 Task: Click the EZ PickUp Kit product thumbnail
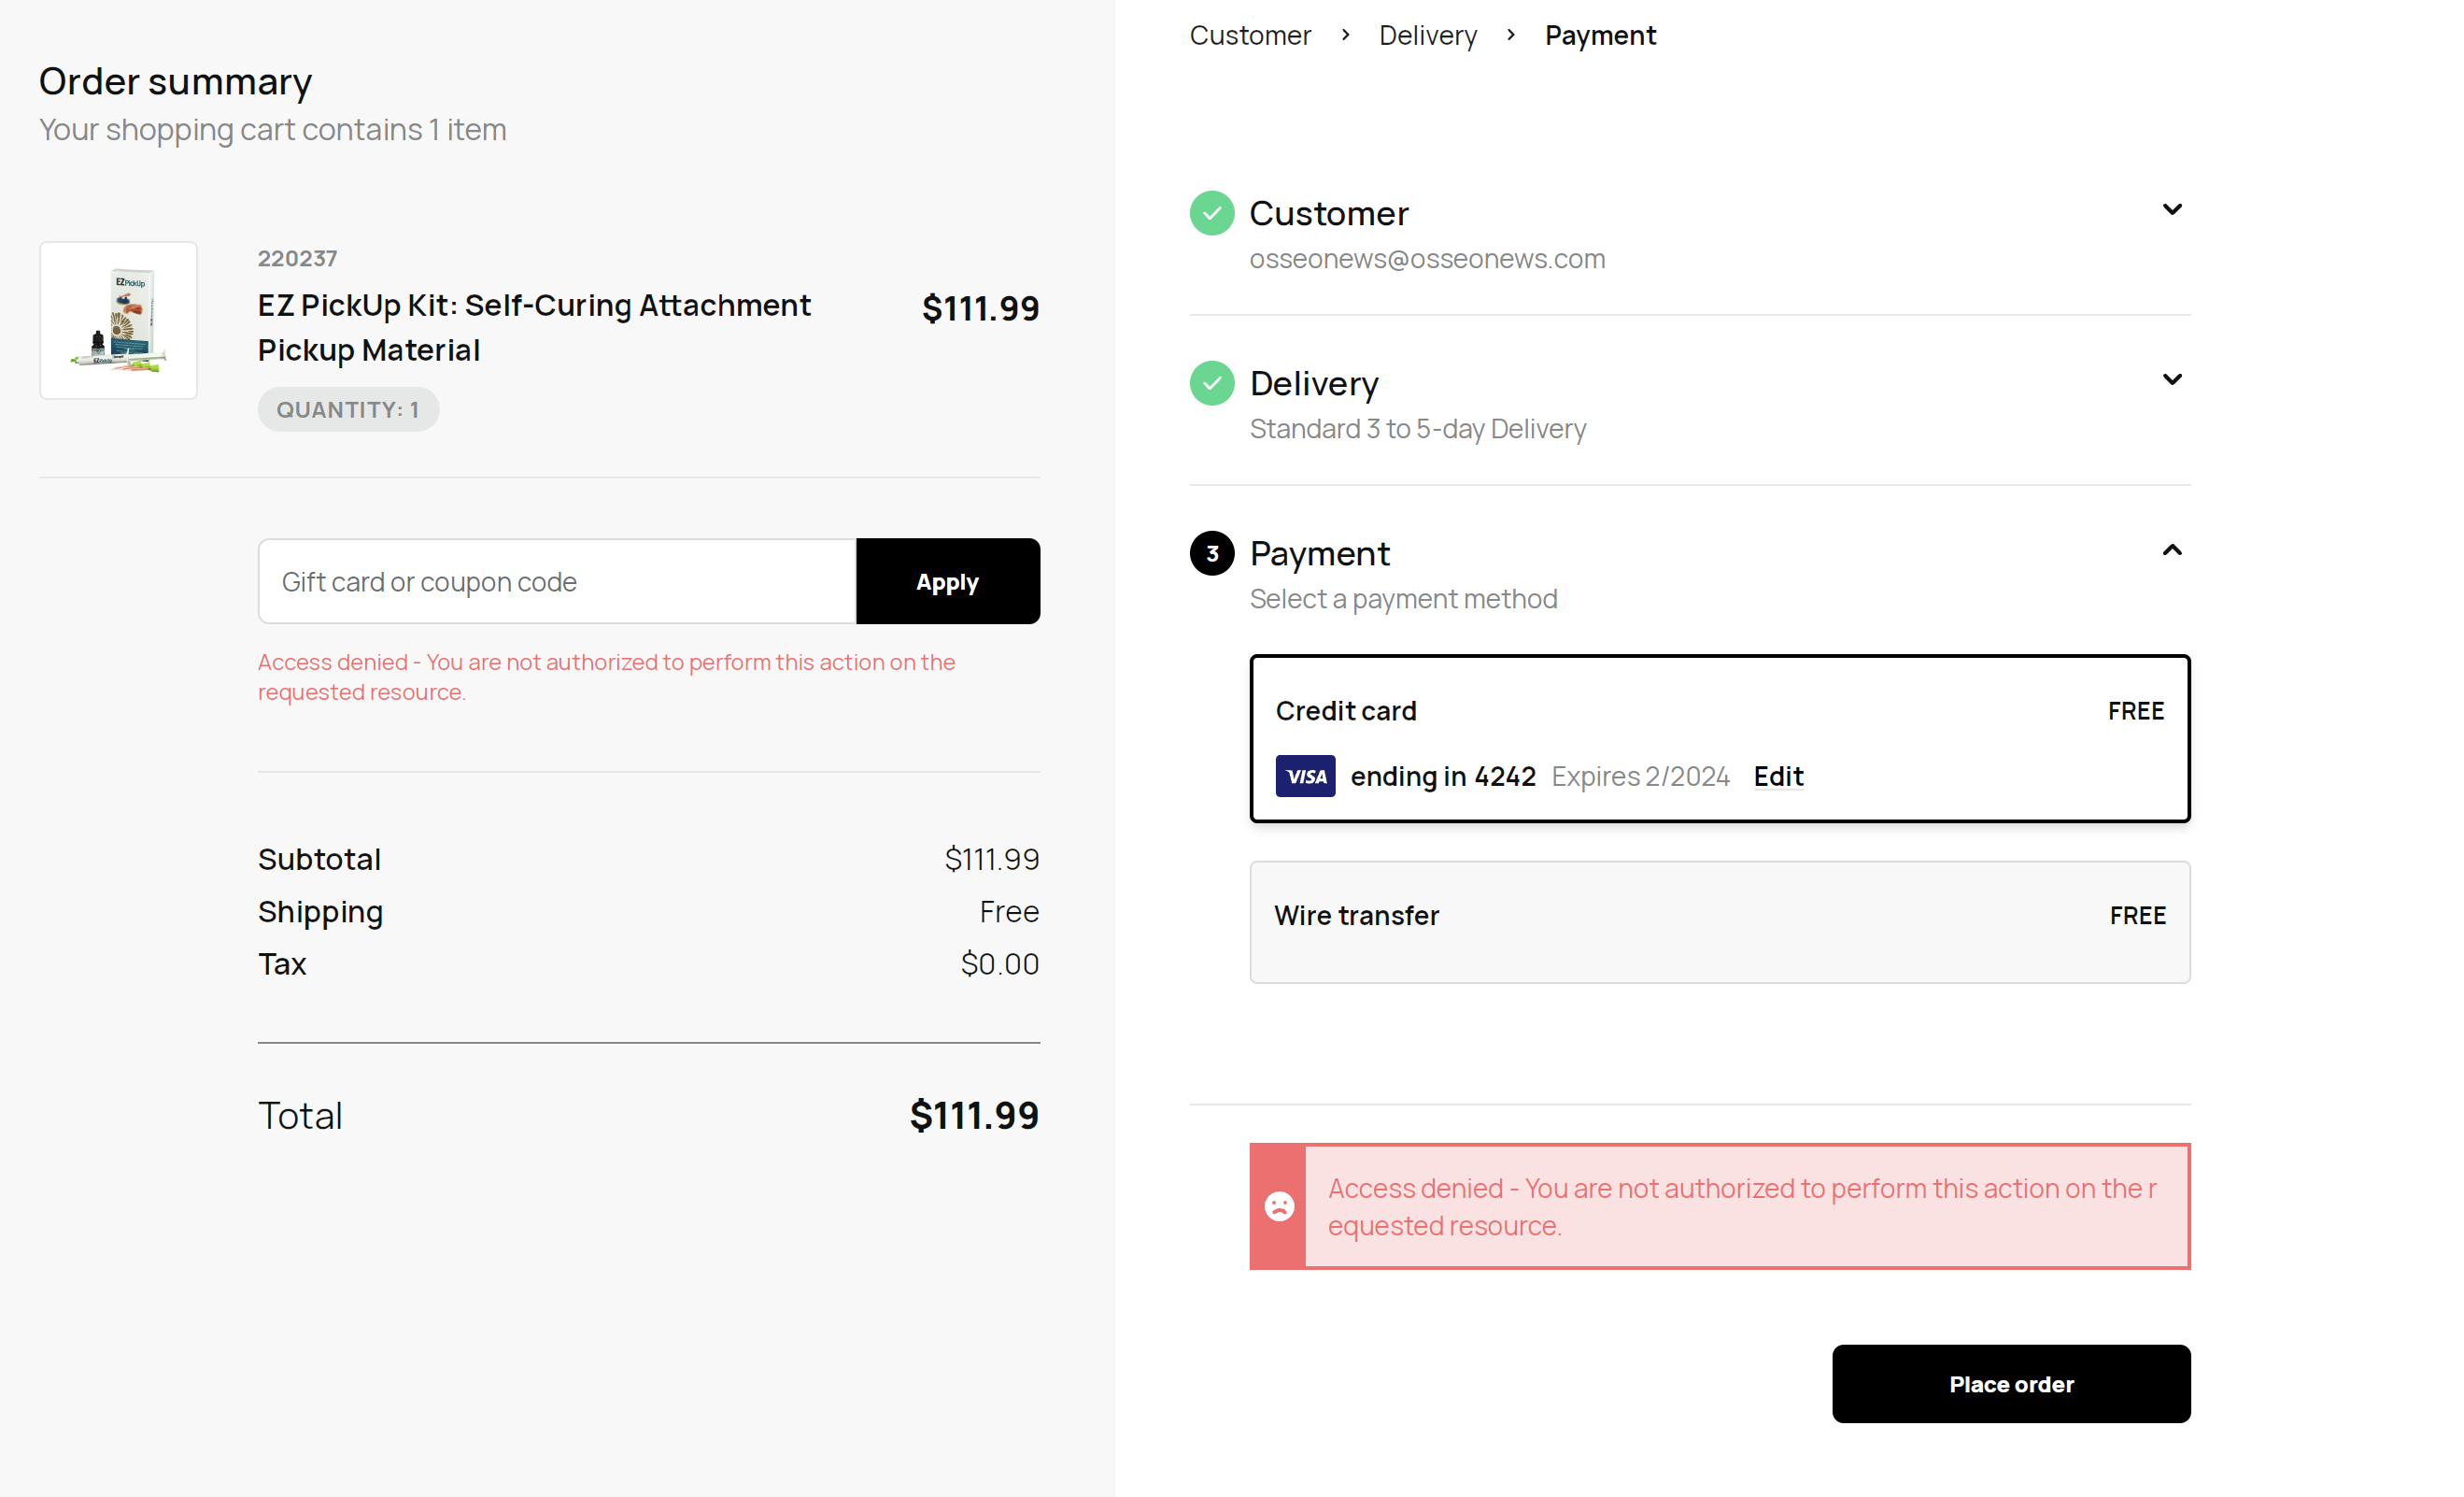tap(118, 320)
